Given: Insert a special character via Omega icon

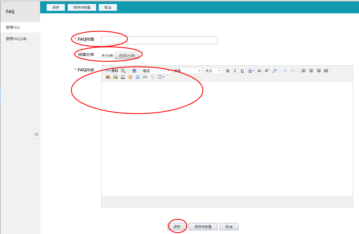Looking at the screenshot, I should pyautogui.click(x=138, y=77).
